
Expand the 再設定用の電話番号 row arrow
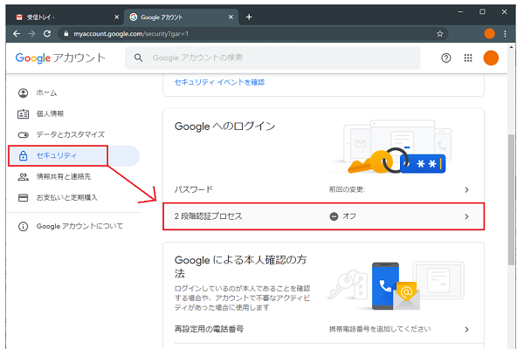pos(466,330)
